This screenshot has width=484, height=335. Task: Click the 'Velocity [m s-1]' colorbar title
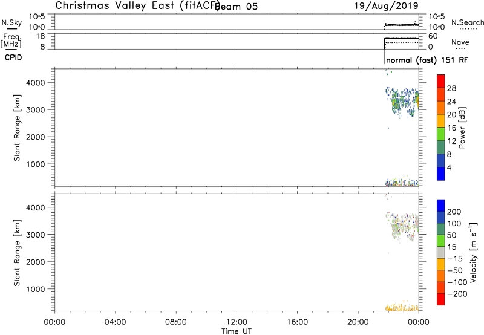tap(474, 253)
